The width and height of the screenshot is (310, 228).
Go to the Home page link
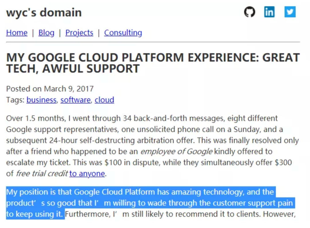pyautogui.click(x=17, y=33)
